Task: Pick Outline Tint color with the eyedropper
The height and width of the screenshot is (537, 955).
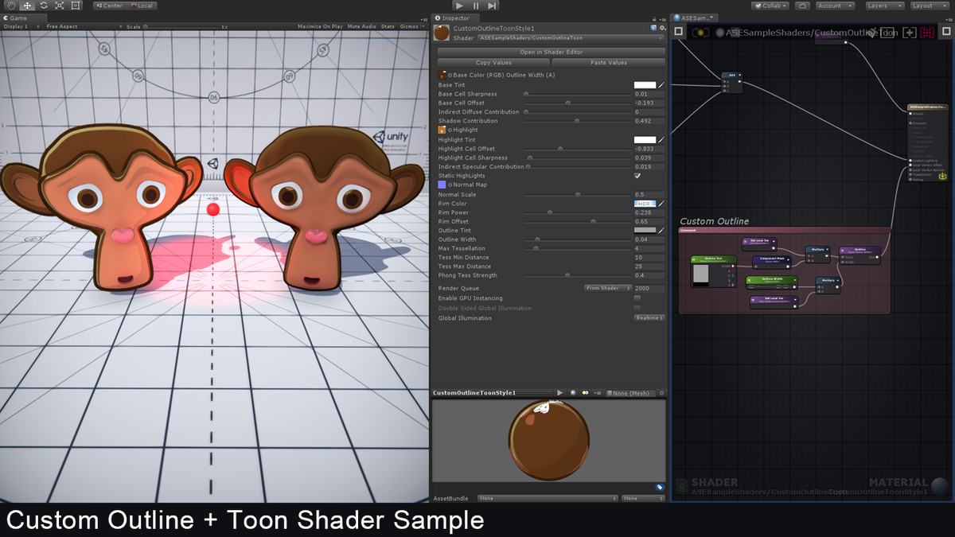Action: pos(661,231)
